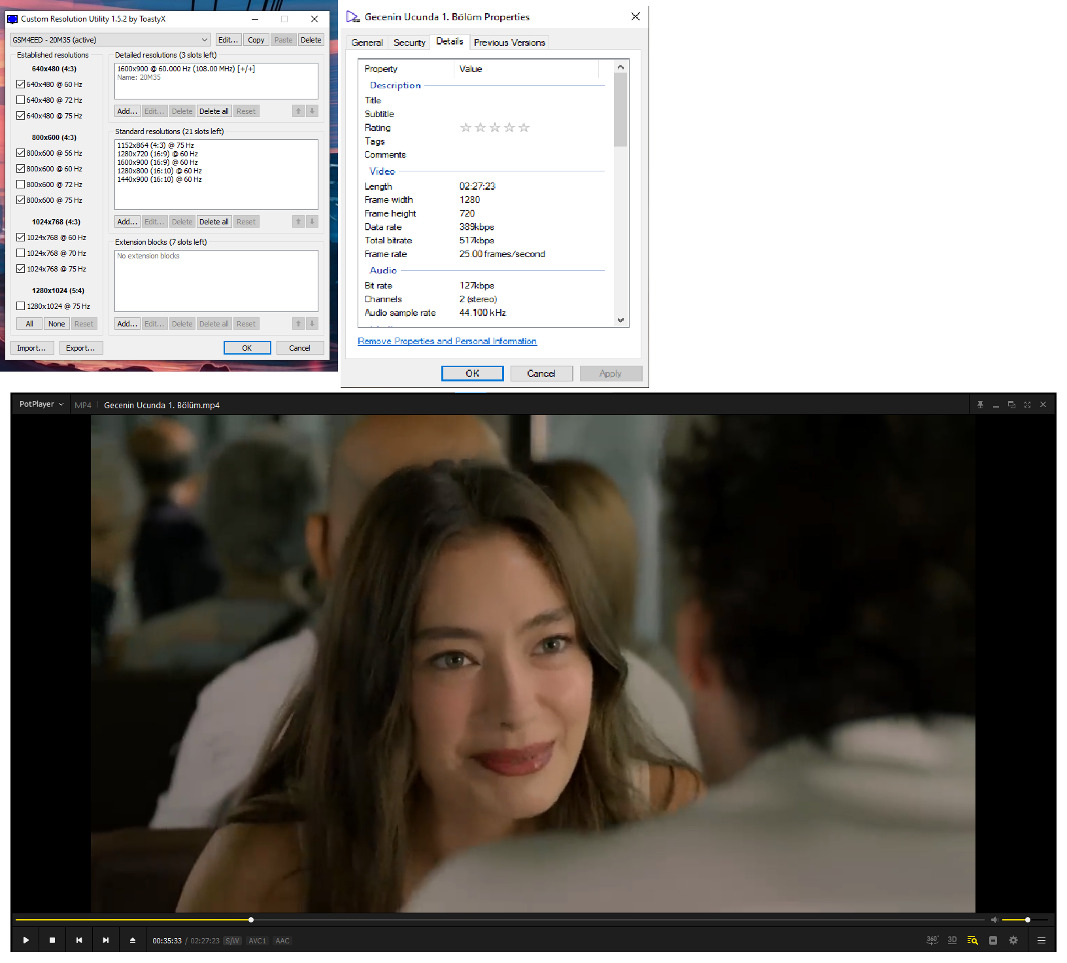1067x963 pixels.
Task: Pin PotPlayer window on top
Action: [980, 405]
